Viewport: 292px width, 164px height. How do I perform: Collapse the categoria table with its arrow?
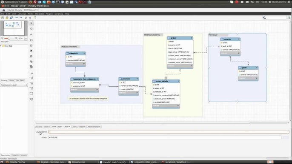click(x=84, y=54)
